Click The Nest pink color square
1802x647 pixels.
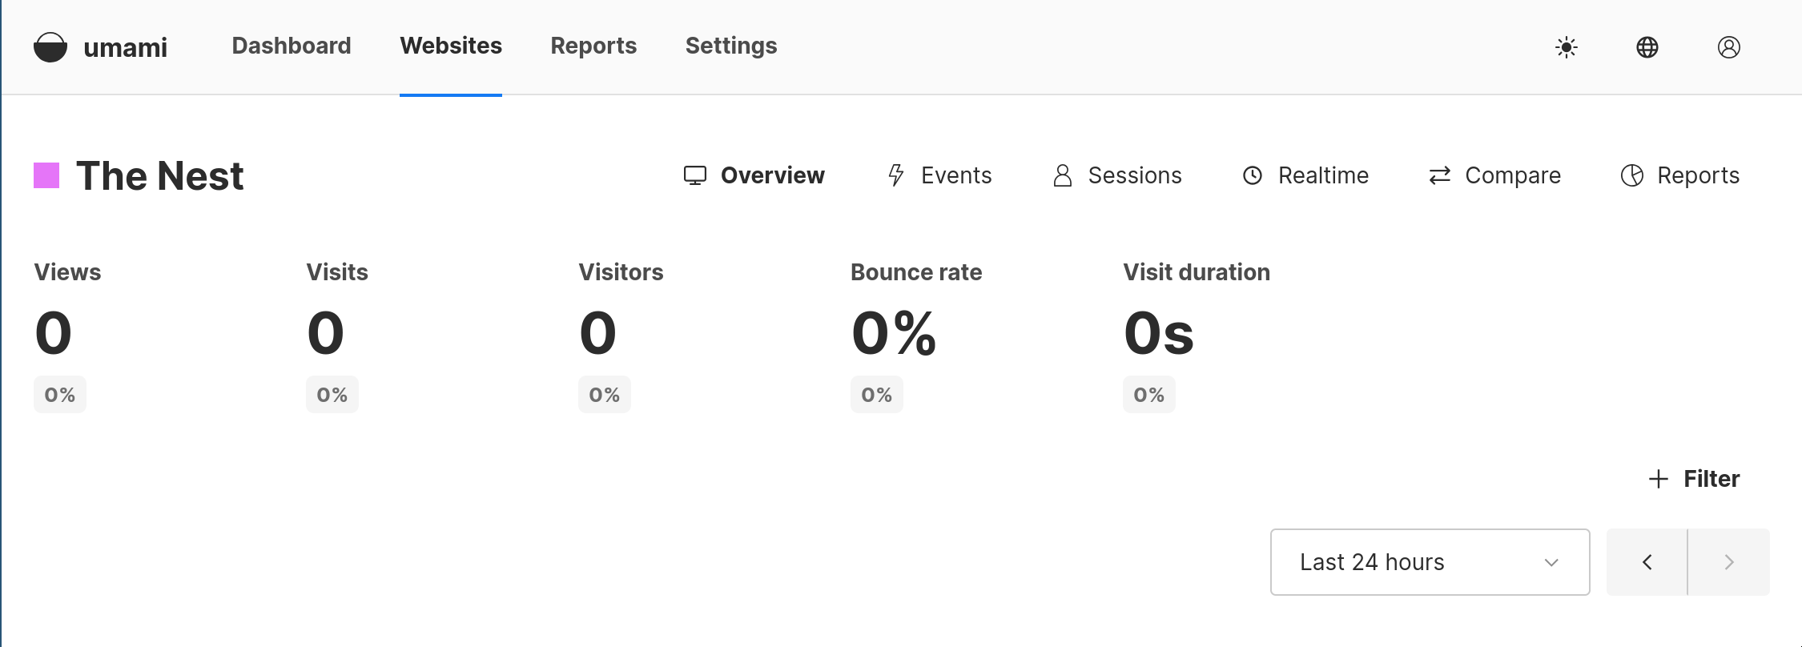[46, 175]
